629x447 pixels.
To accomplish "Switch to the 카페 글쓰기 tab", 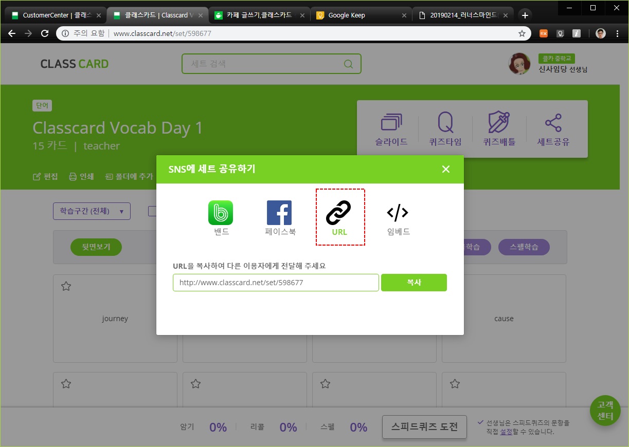I will pos(259,15).
